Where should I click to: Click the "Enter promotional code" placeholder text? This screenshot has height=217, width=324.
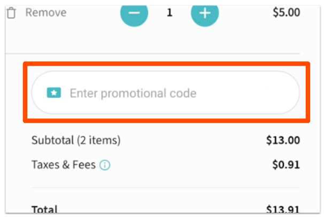(x=133, y=94)
